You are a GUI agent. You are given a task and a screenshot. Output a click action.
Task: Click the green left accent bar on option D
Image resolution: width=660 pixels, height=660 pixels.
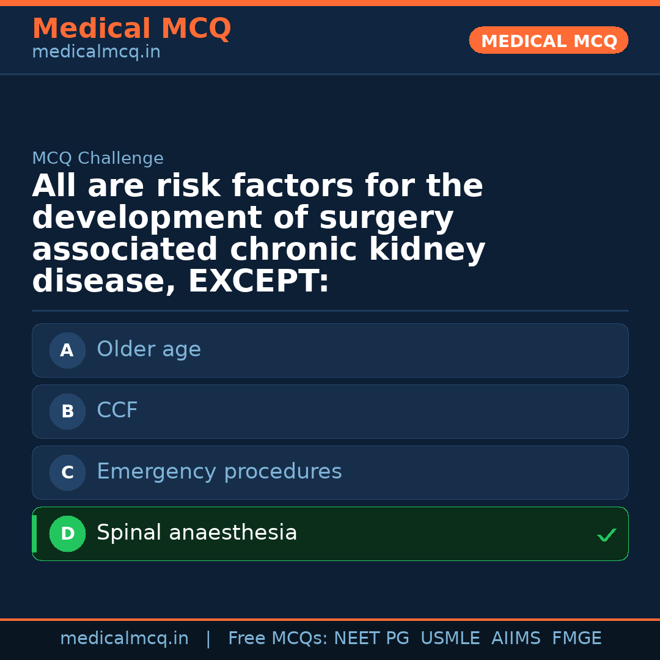click(x=34, y=533)
